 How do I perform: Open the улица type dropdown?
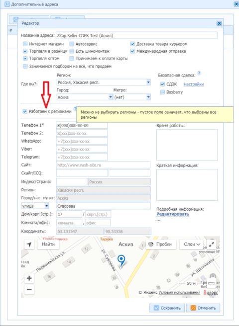(47, 206)
